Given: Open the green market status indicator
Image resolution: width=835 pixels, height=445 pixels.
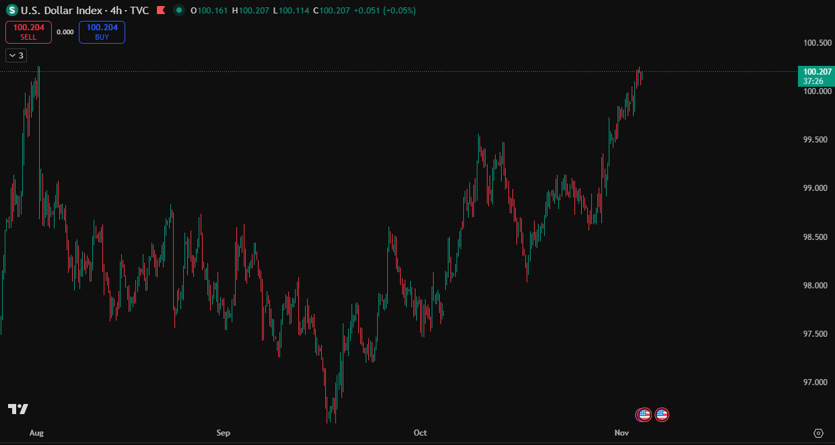Looking at the screenshot, I should 178,11.
